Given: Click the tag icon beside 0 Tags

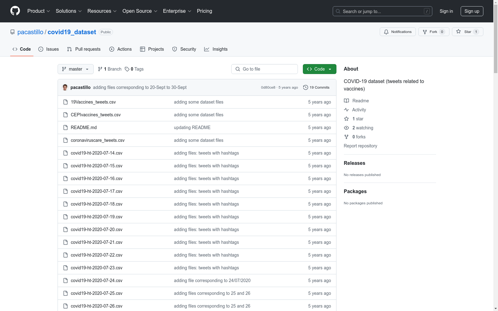Looking at the screenshot, I should (x=127, y=69).
